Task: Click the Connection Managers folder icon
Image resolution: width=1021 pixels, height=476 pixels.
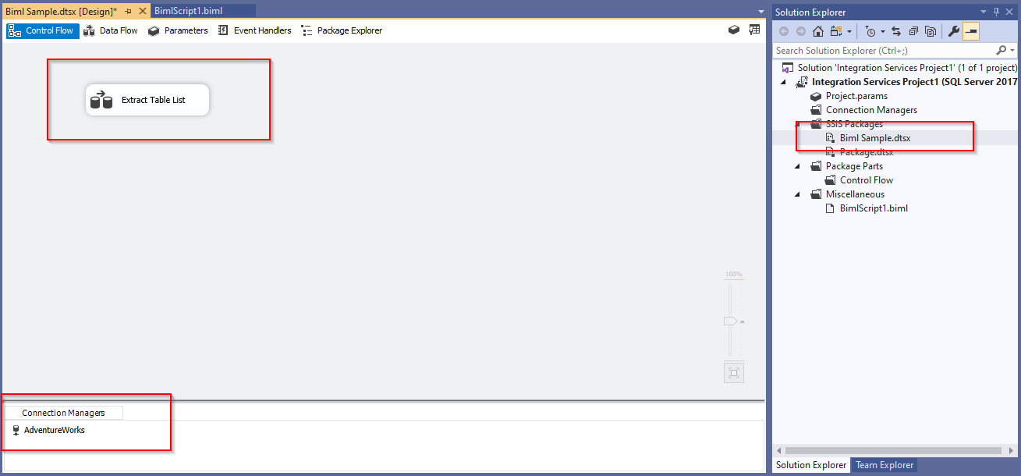Action: point(816,110)
